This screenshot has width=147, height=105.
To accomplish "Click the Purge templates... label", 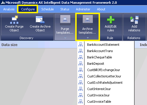I will point(65,31).
